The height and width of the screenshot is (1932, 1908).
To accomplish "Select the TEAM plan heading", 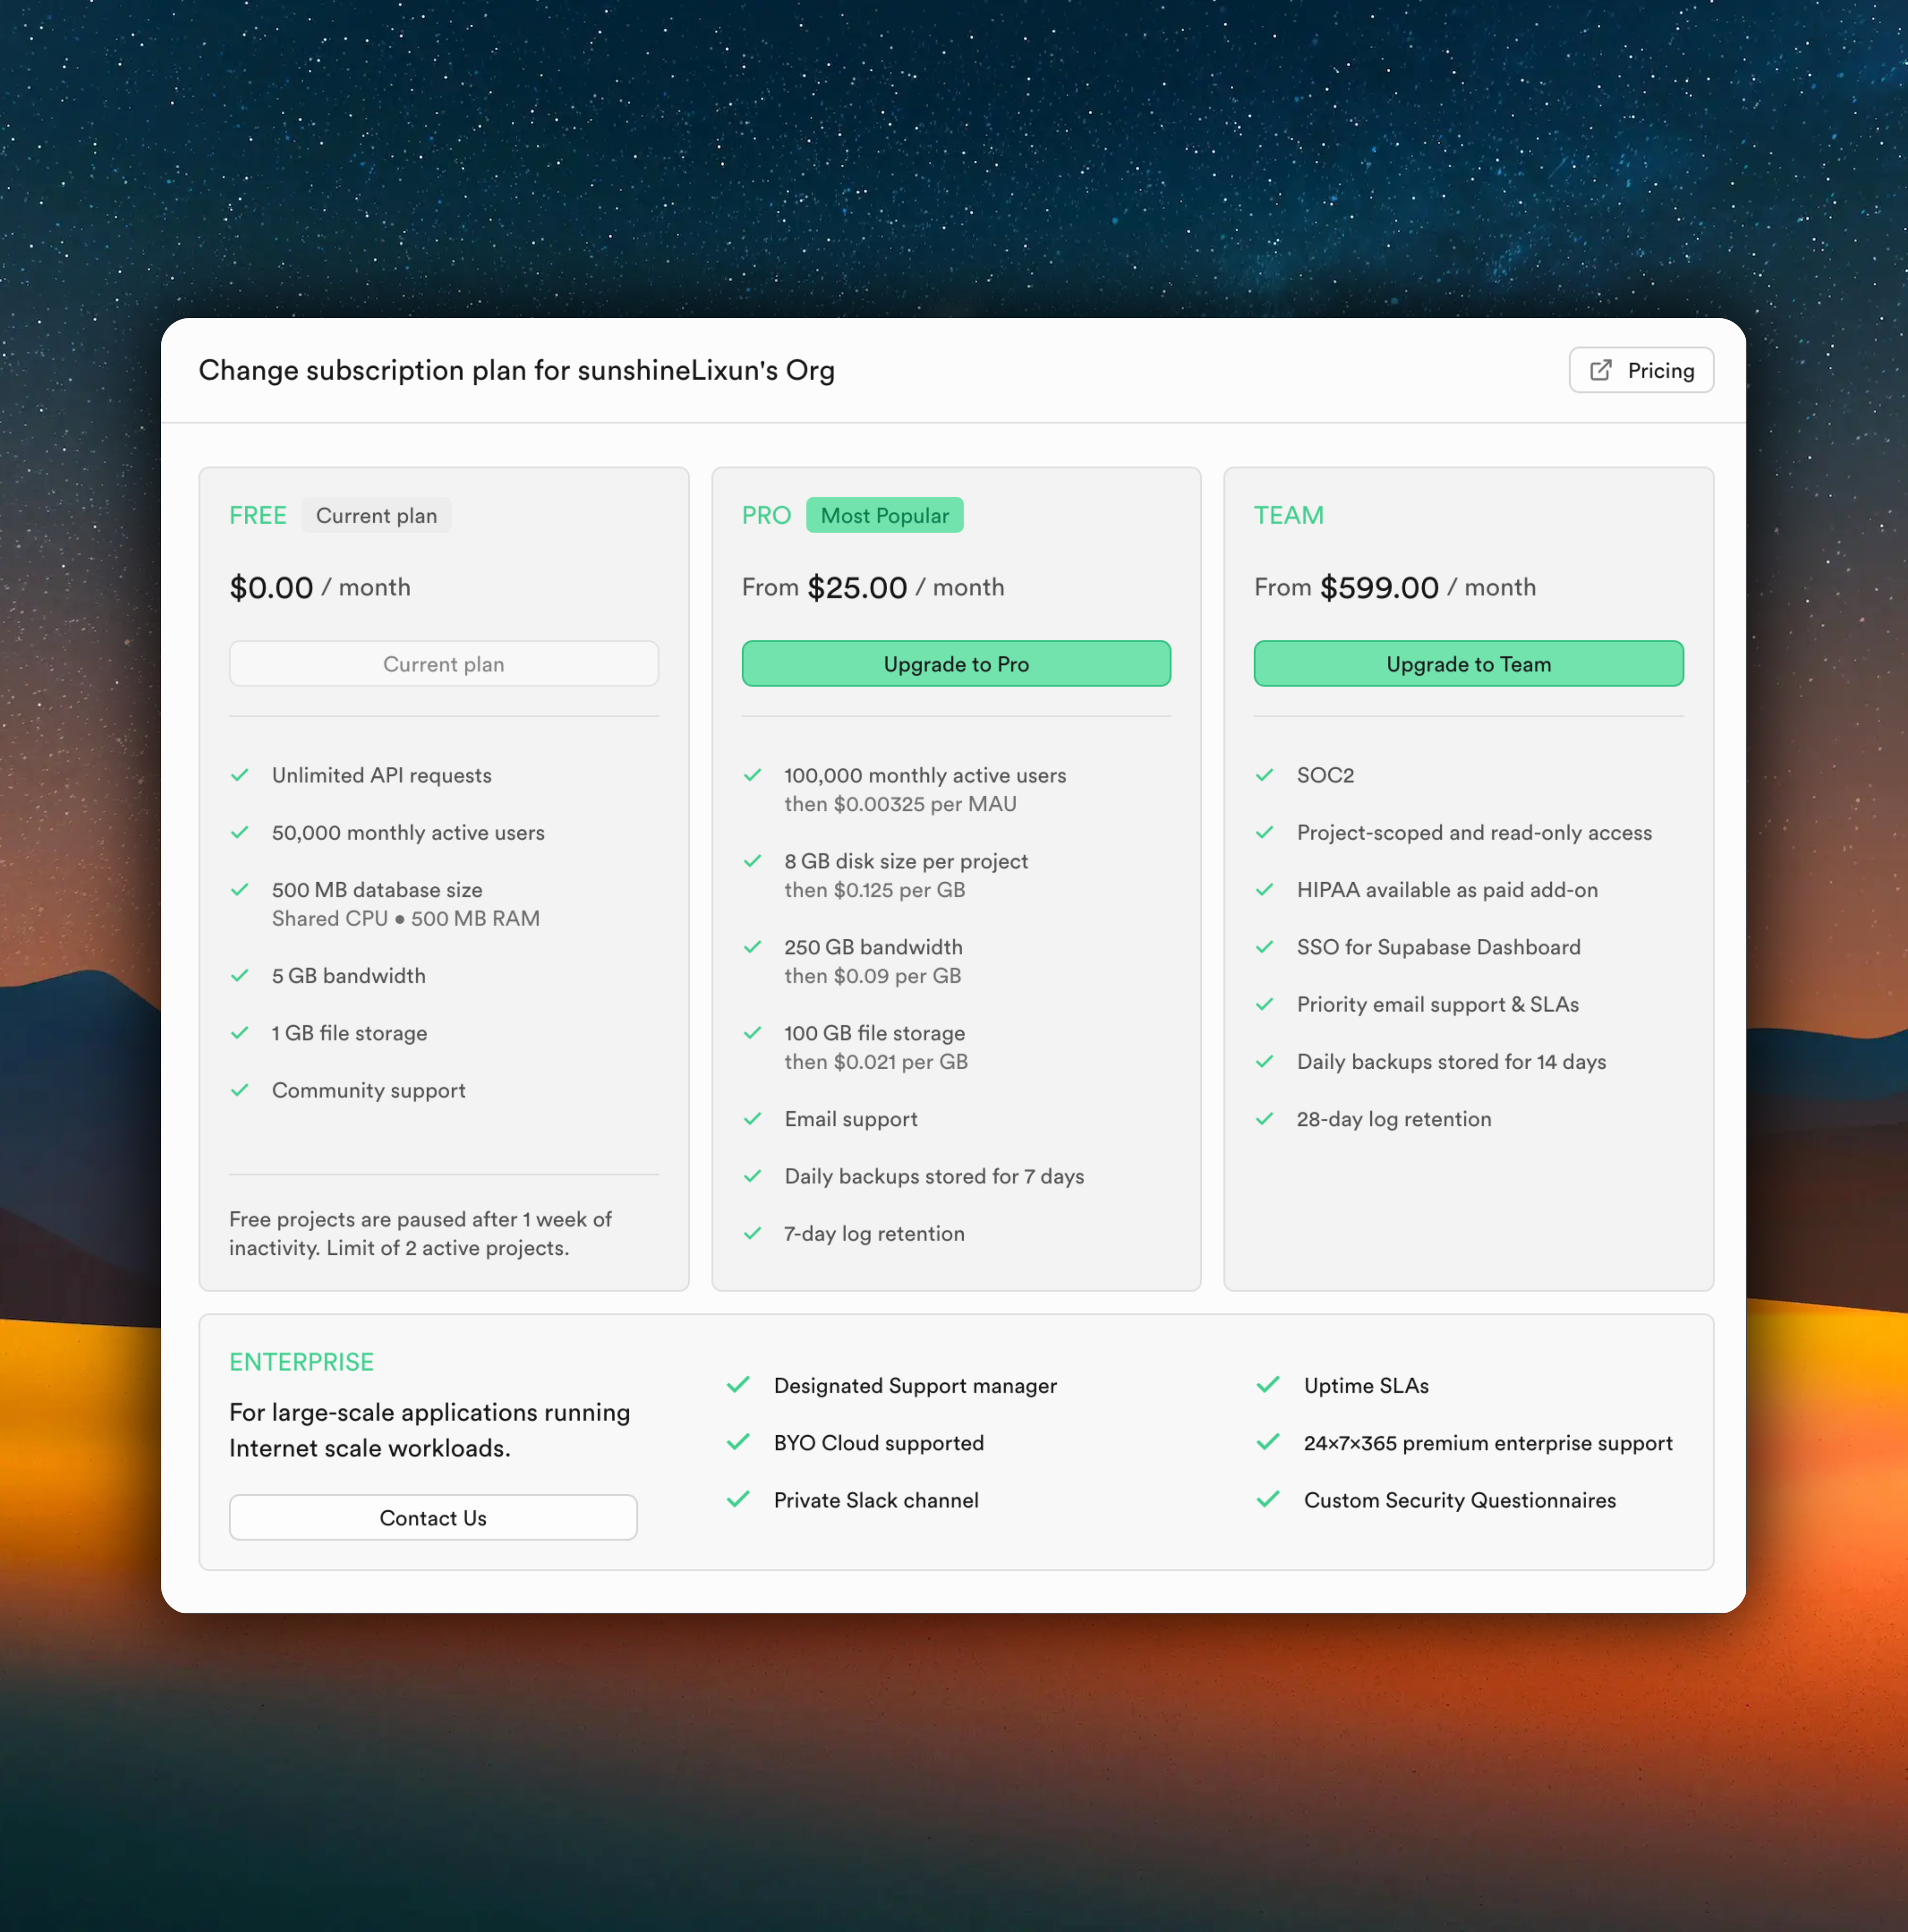I will coord(1288,516).
